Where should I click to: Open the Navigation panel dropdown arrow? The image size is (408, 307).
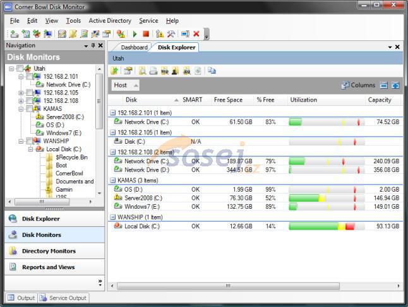tap(86, 46)
